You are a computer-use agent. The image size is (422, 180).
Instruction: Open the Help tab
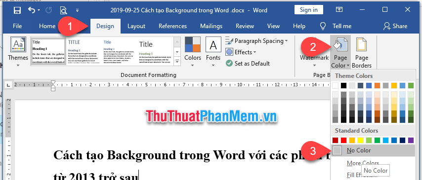299,26
